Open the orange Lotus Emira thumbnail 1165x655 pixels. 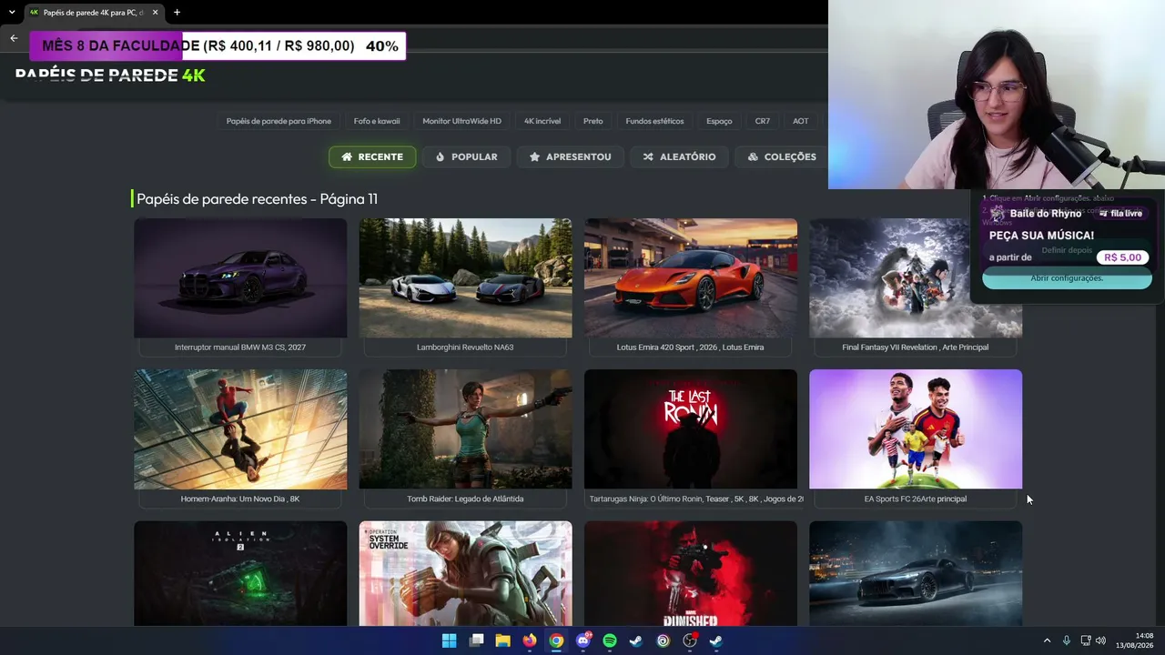tap(691, 277)
